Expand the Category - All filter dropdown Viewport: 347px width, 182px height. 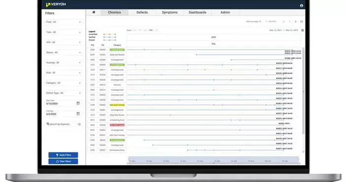coord(63,83)
